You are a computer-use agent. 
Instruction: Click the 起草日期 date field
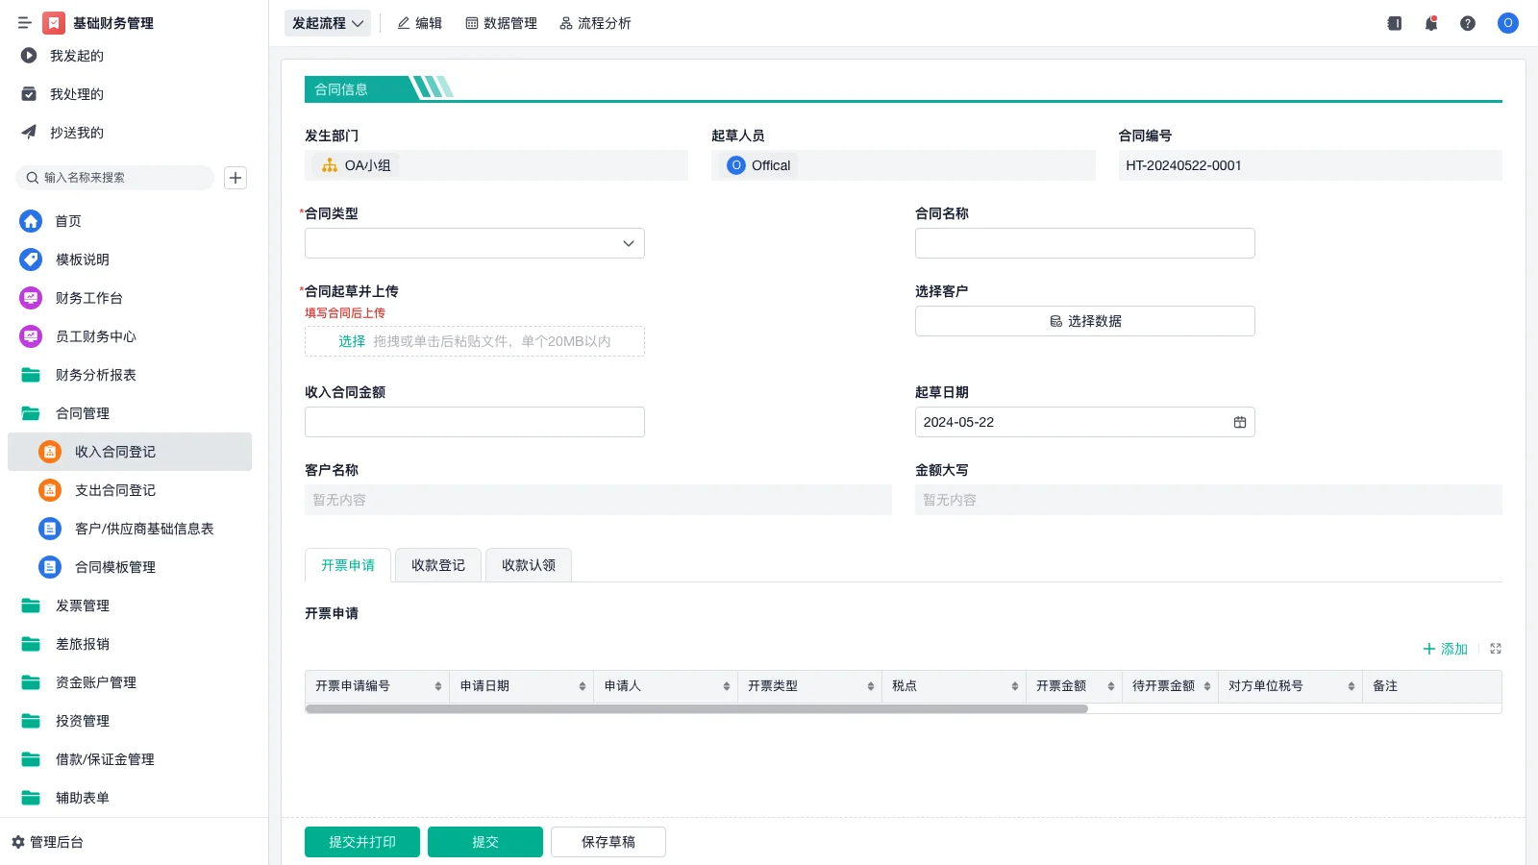click(x=1085, y=422)
